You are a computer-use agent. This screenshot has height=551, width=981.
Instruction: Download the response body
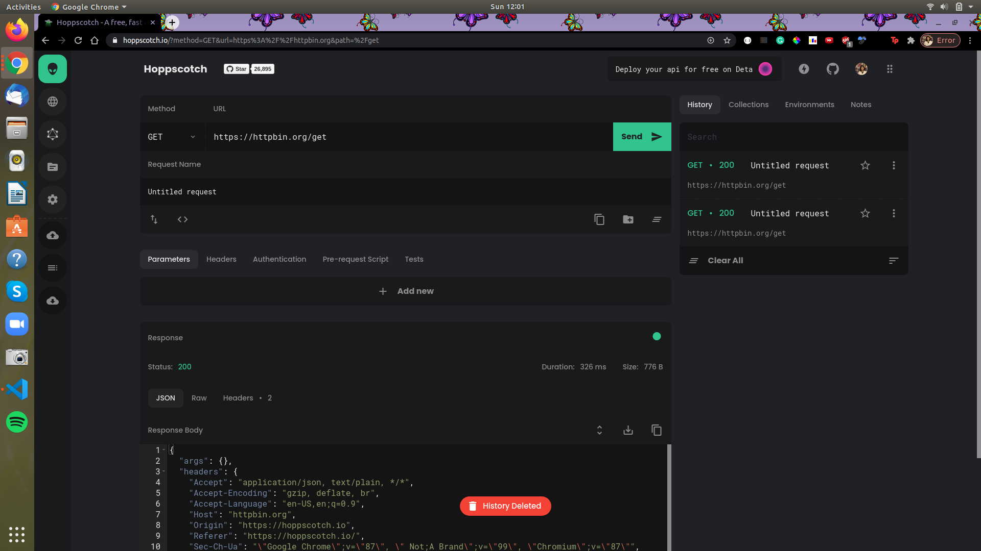(628, 430)
